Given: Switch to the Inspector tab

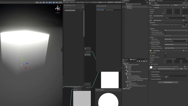Looking at the screenshot, I should click(x=152, y=1).
